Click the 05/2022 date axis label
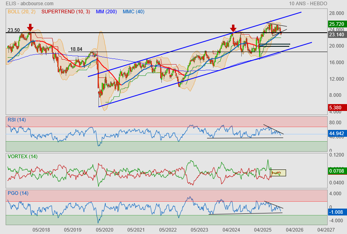The width and height of the screenshot is (347, 234). click(x=168, y=230)
